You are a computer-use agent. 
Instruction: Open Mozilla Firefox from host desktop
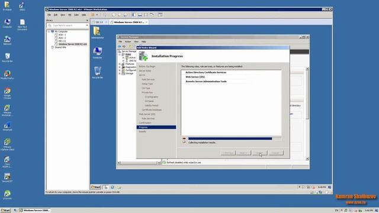[7, 75]
